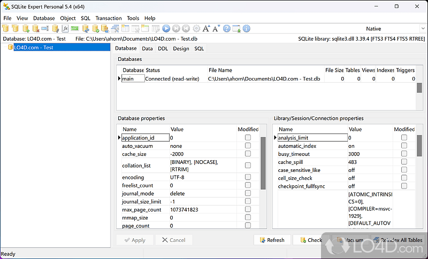
Task: Switch to the SQL tab
Action: pyautogui.click(x=199, y=49)
